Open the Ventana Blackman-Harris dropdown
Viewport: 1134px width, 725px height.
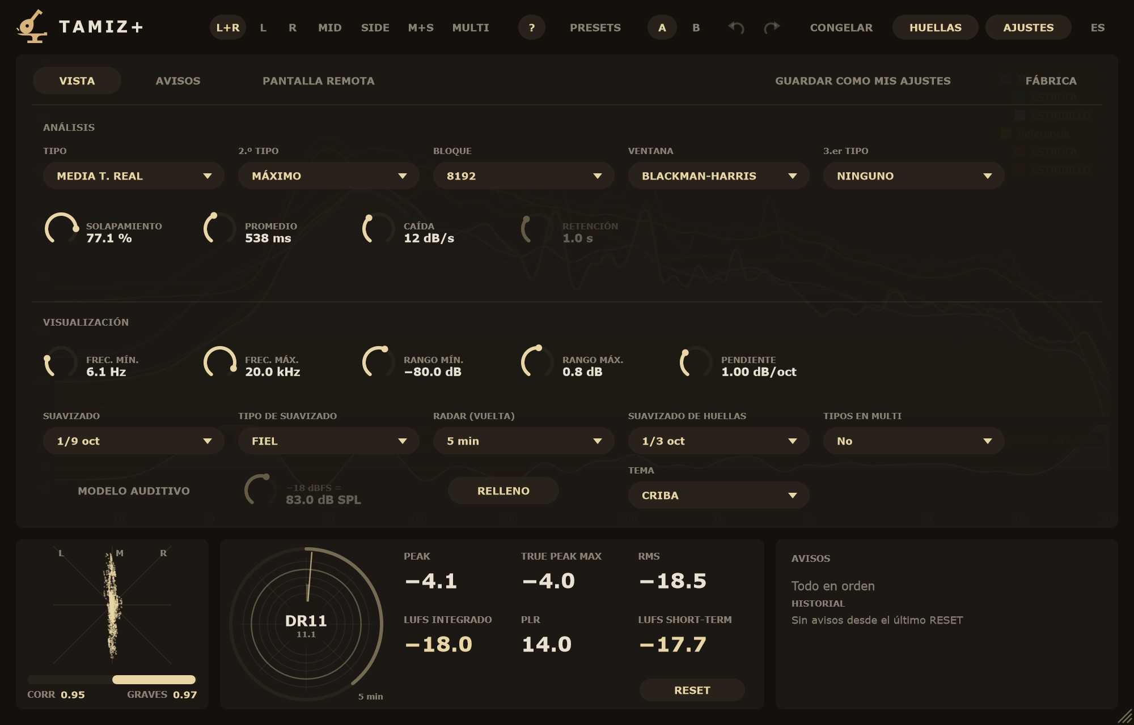pyautogui.click(x=719, y=176)
